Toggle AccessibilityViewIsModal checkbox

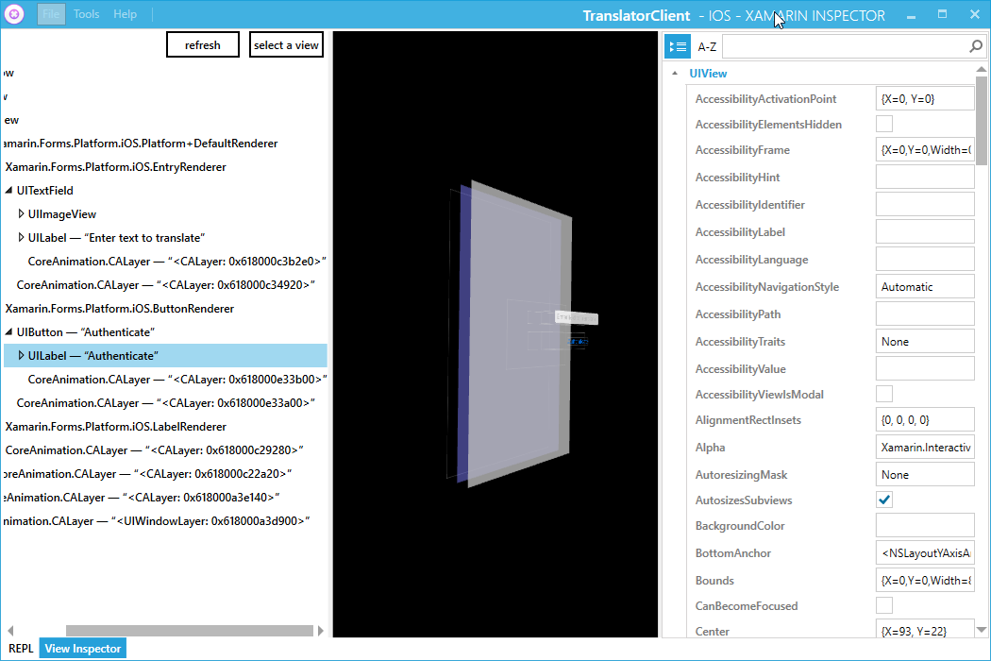pos(884,394)
